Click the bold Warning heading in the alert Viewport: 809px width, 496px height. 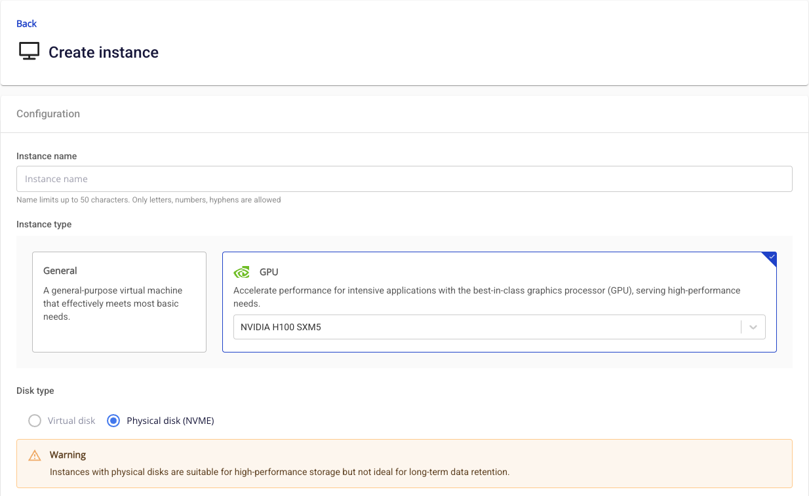(x=68, y=455)
